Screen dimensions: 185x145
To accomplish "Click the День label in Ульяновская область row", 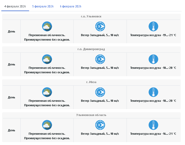I will pos(11,130).
